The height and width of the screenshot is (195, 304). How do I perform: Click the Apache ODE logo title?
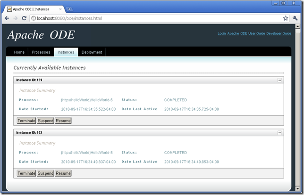tap(41, 35)
